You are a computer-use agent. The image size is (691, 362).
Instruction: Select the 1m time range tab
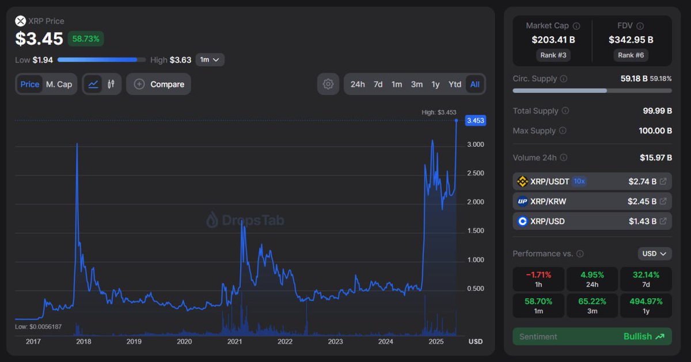(397, 84)
